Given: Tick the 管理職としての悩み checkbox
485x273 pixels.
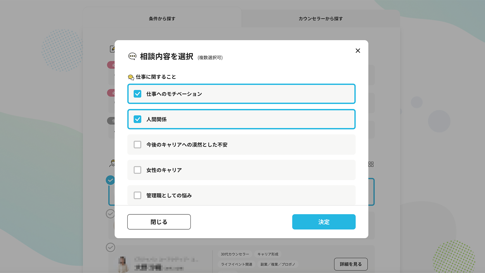Looking at the screenshot, I should (x=137, y=195).
